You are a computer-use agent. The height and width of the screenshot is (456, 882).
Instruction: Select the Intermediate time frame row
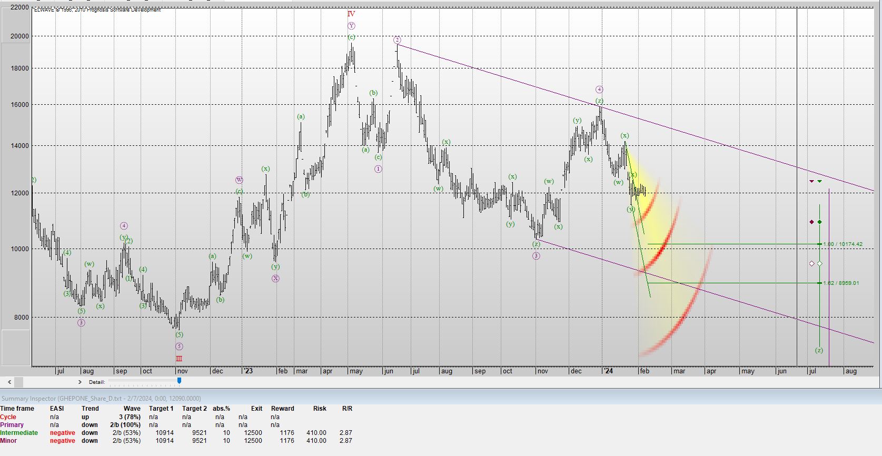click(176, 433)
